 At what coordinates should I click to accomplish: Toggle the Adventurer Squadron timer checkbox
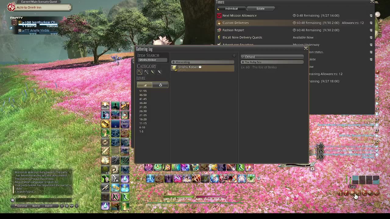coord(371,45)
